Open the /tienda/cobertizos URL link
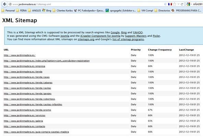The width and height of the screenshot is (203, 138). (x=29, y=99)
